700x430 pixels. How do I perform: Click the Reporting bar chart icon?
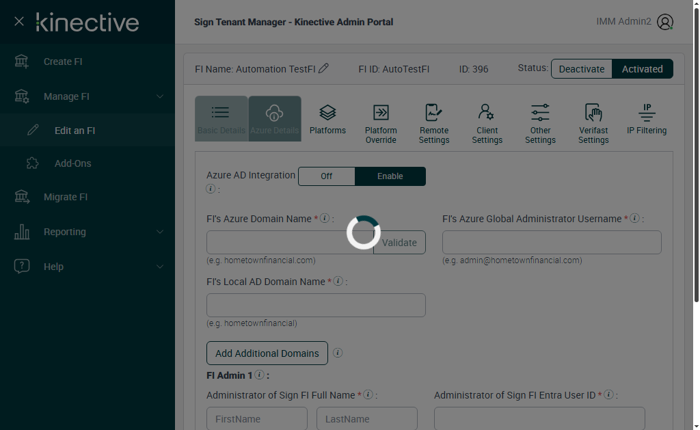[x=21, y=231]
